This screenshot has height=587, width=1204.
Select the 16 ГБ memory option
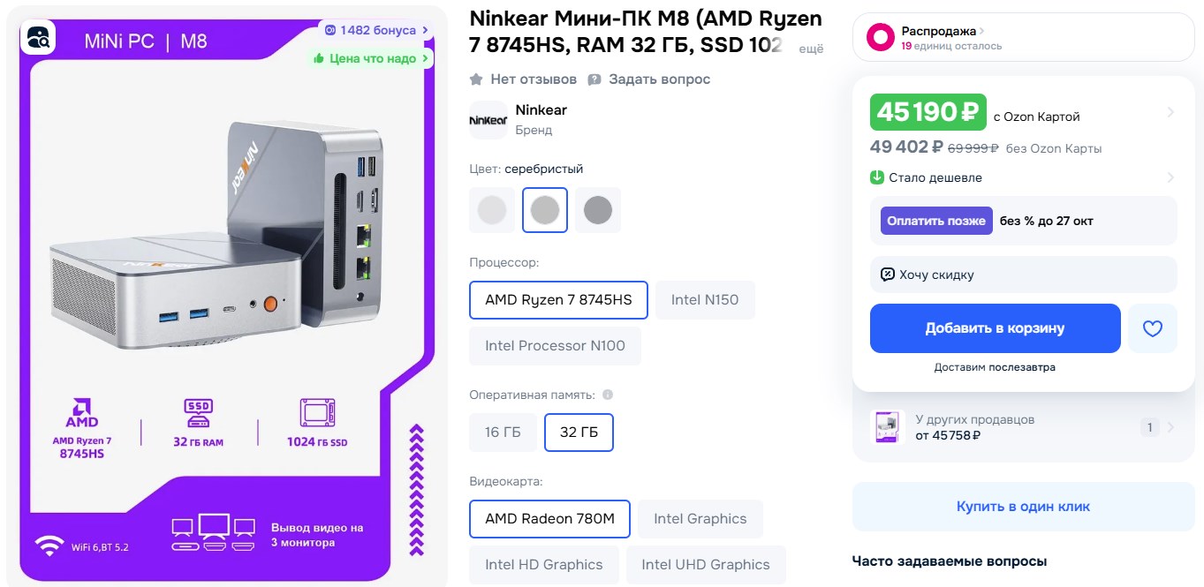click(504, 433)
